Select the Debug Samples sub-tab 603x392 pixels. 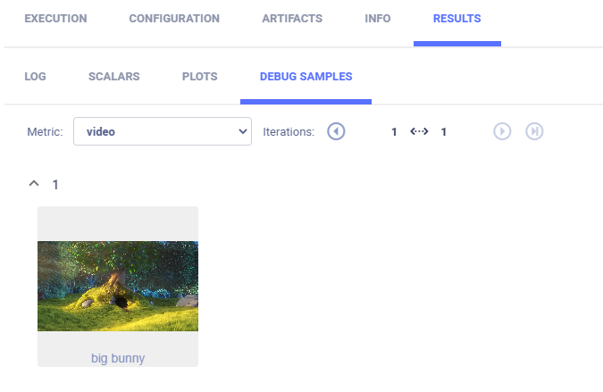tap(306, 77)
